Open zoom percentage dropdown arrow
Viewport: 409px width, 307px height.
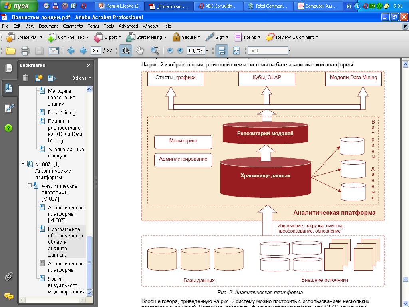click(x=207, y=51)
